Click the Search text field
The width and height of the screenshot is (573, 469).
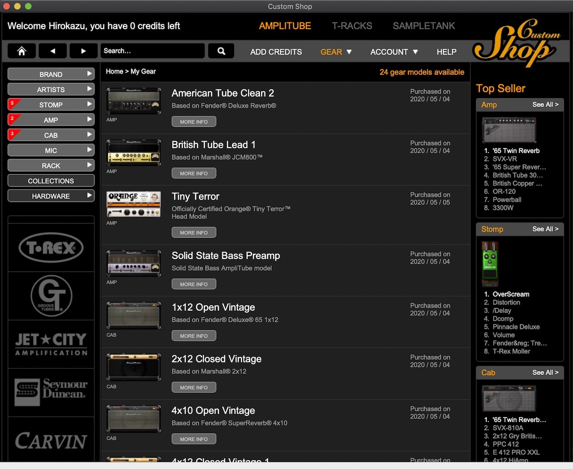coord(152,51)
